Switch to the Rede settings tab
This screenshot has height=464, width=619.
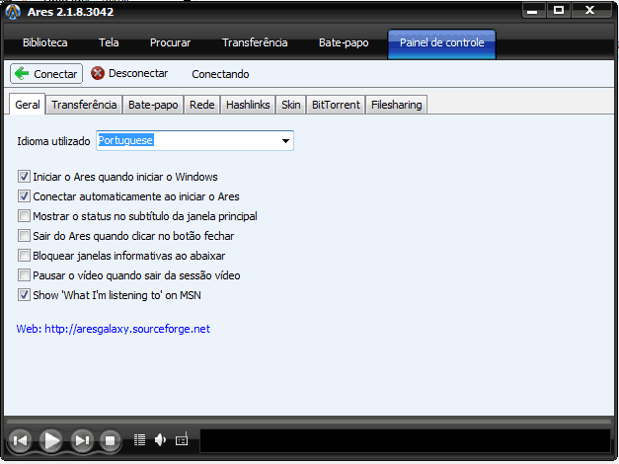coord(201,105)
